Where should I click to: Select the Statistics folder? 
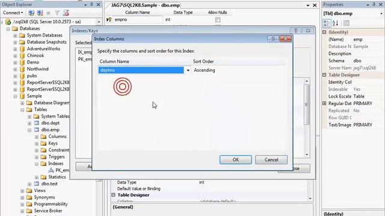(x=57, y=177)
